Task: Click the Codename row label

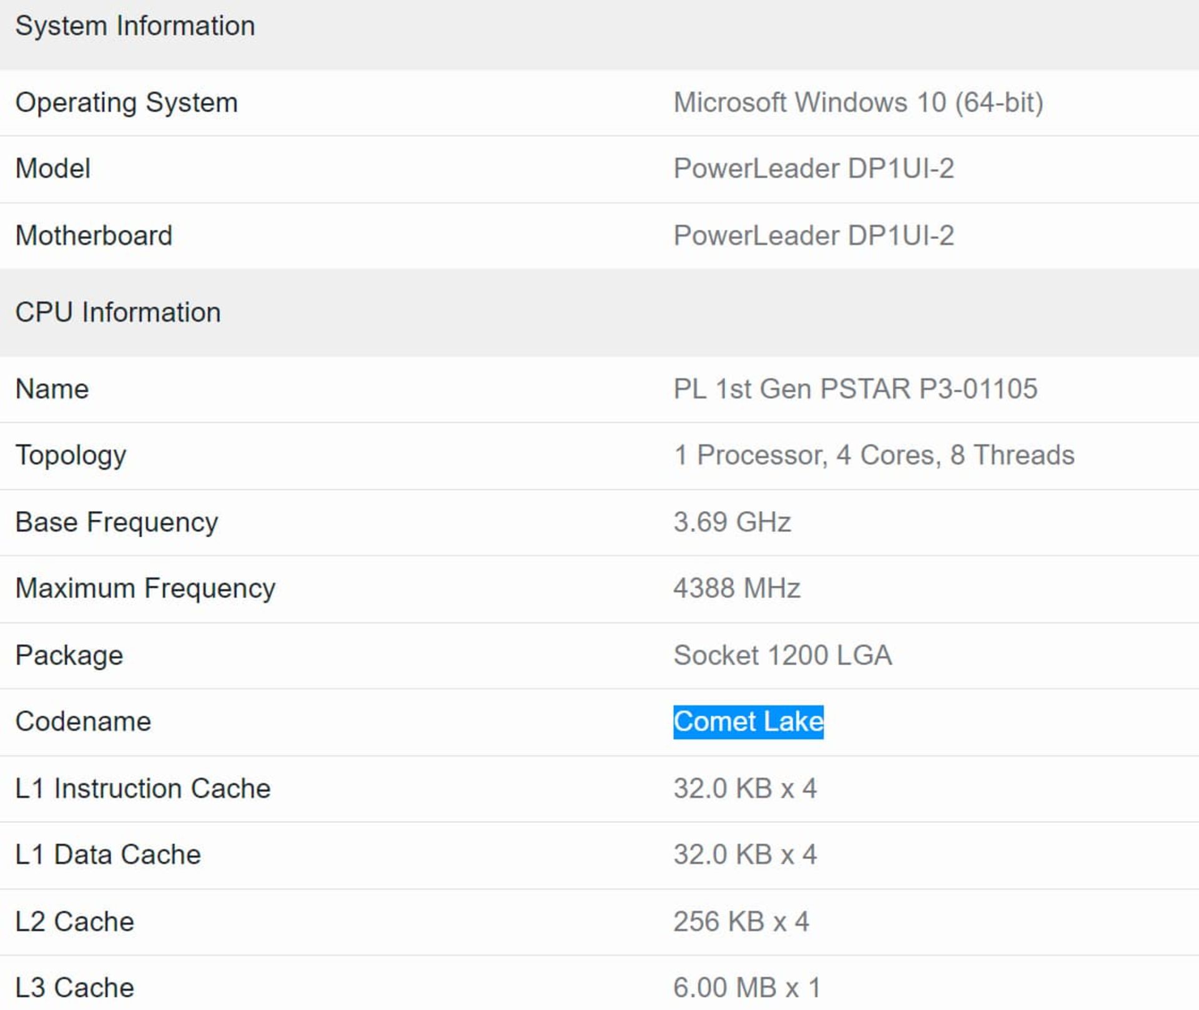Action: pyautogui.click(x=83, y=722)
